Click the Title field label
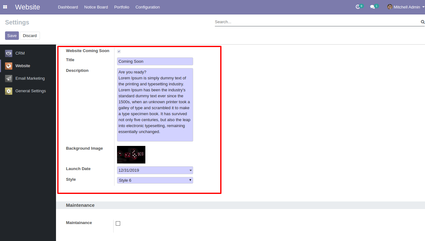425x241 pixels. pos(70,60)
